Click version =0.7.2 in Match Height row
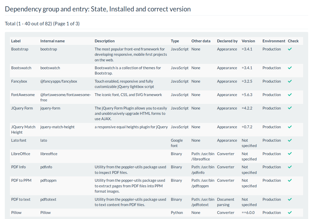Image resolution: width=311 pixels, height=219 pixels. click(247, 127)
